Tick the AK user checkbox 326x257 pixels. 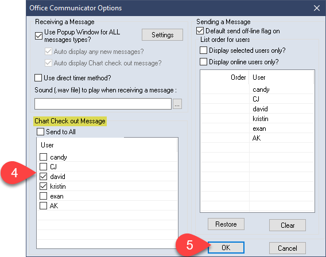point(43,206)
